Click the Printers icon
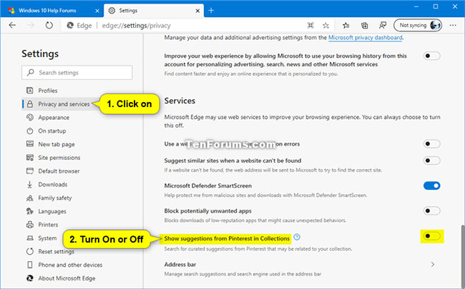 (29, 225)
